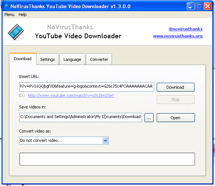Click the Stop button
This screenshot has height=186, width=215.
pos(175,99)
